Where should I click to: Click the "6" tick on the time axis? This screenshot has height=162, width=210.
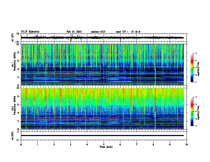120,145
